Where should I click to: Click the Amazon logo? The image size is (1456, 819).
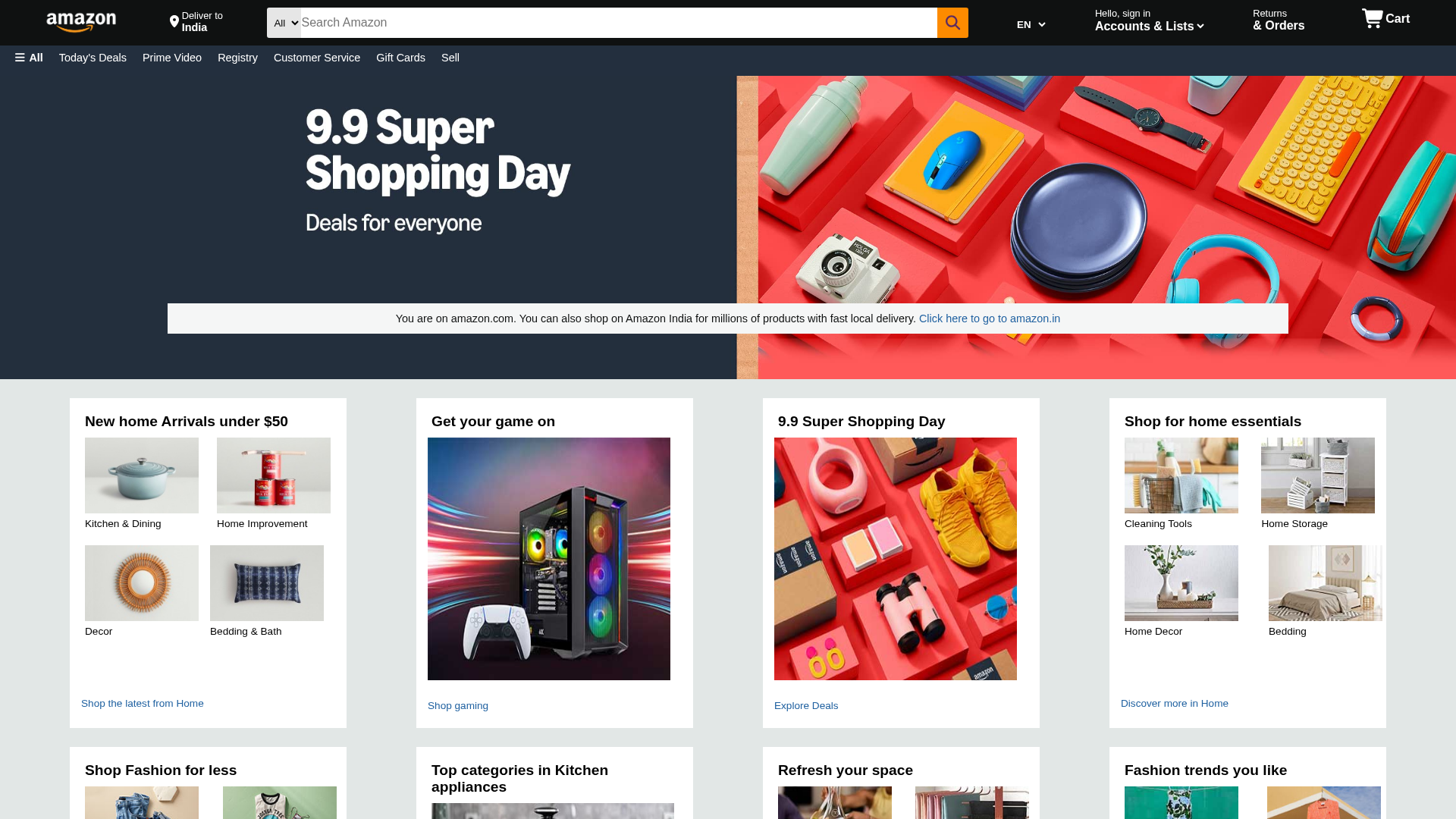[81, 23]
